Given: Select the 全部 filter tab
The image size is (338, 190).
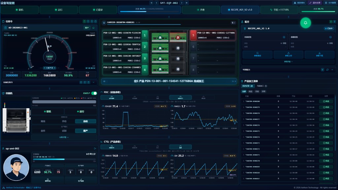Looking at the screenshot, I should pos(244,91).
